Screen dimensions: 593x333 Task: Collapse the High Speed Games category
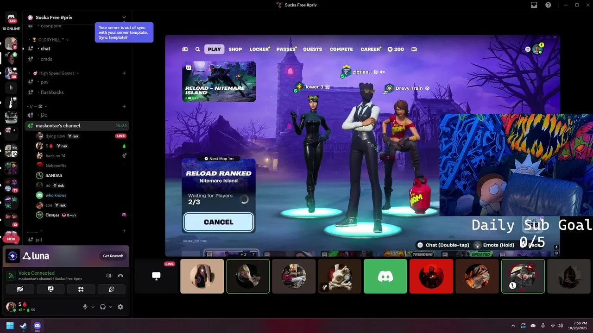[x=57, y=73]
